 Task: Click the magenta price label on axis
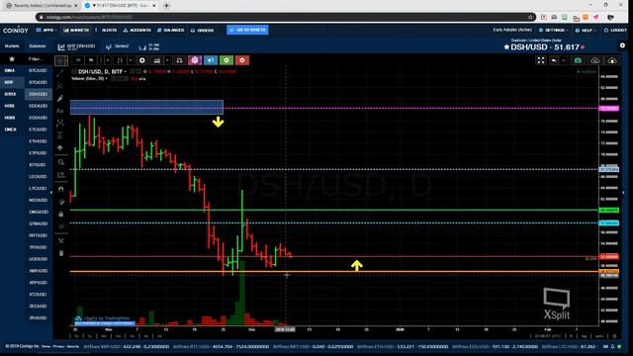609,108
